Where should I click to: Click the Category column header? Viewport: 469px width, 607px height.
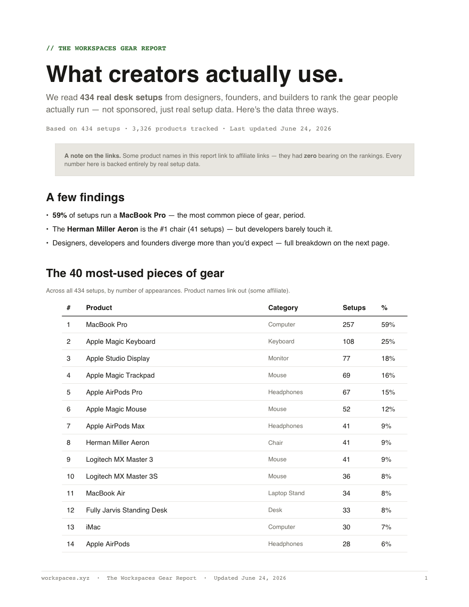pos(283,307)
